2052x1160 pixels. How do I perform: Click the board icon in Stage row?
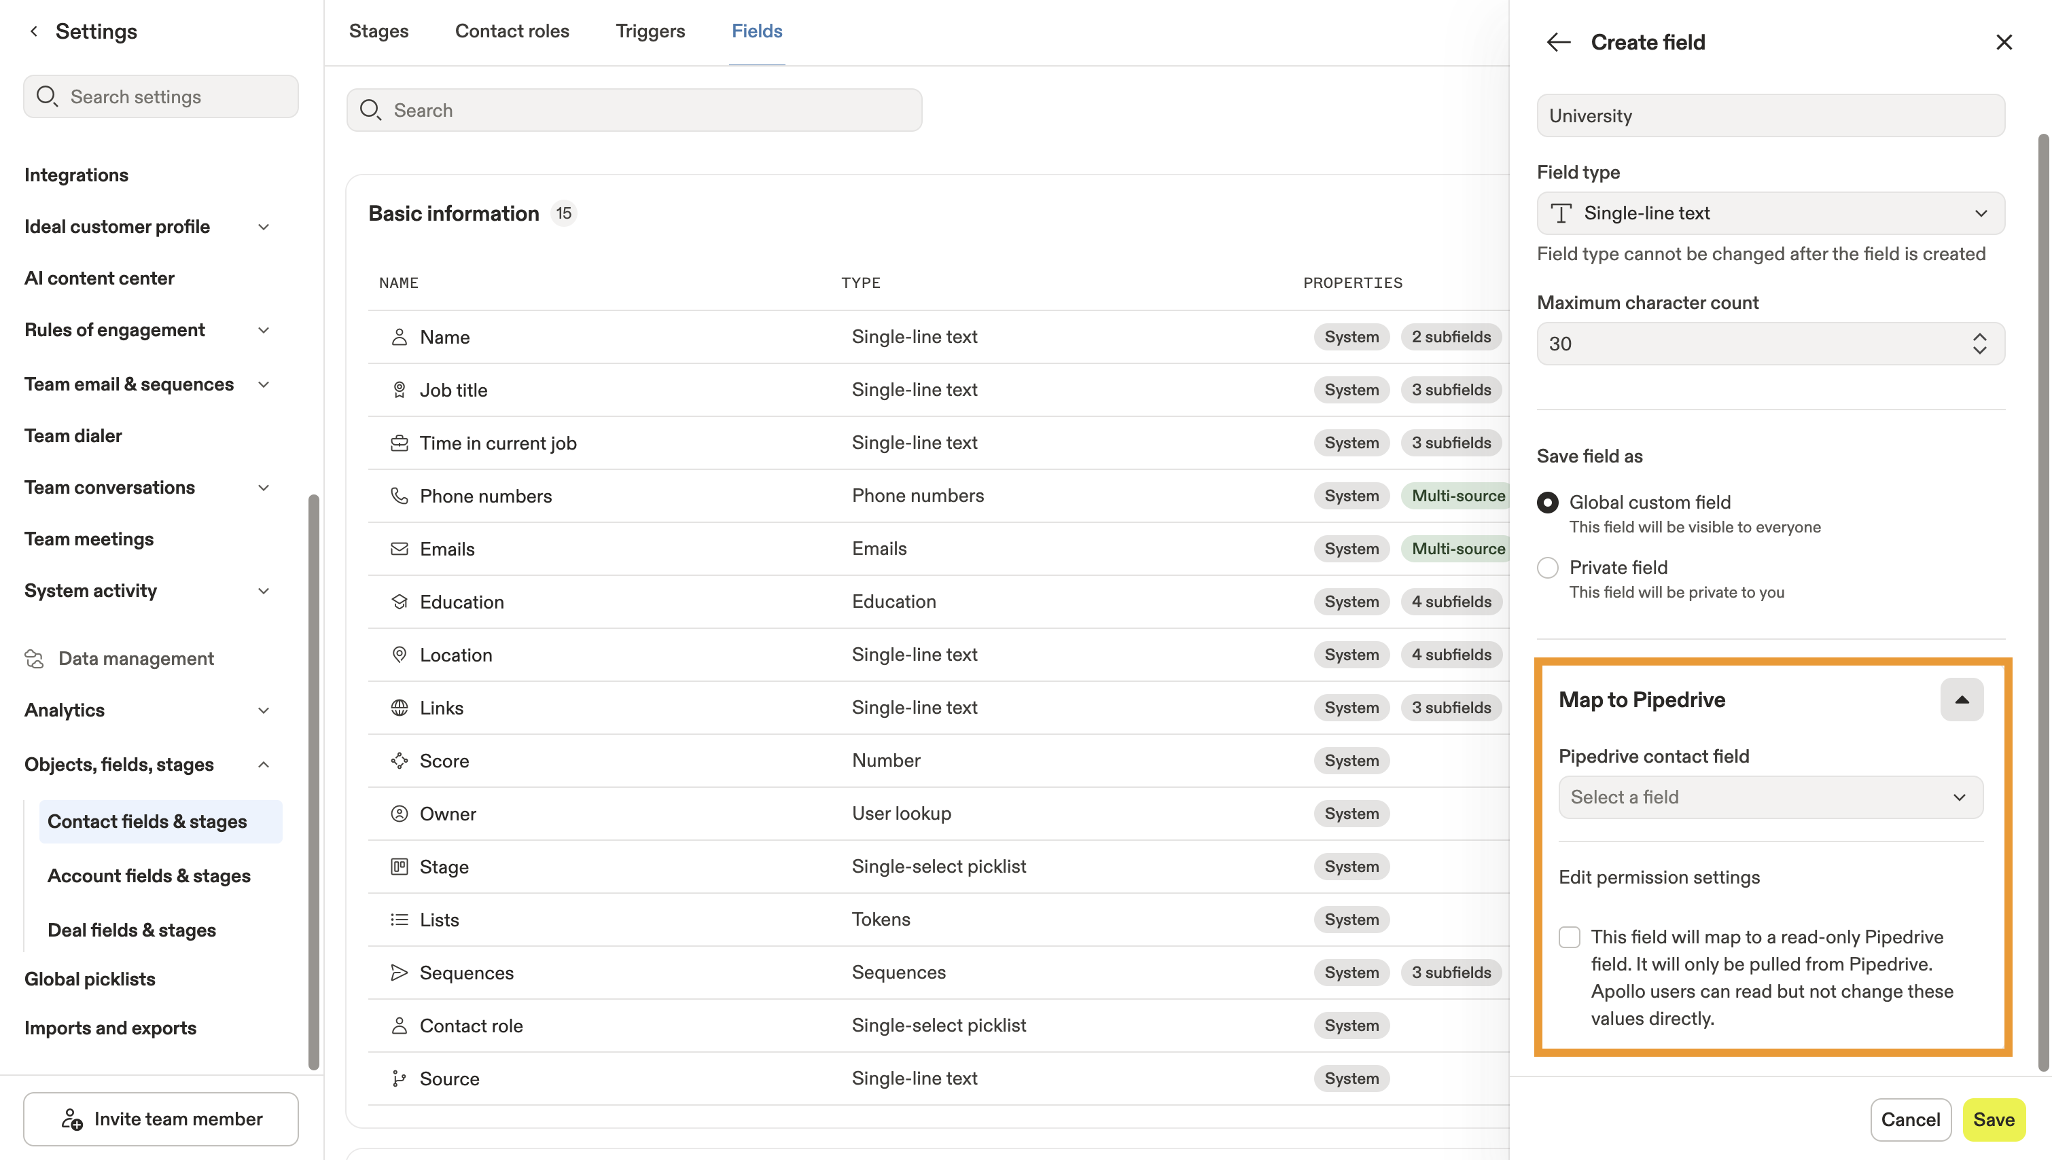pyautogui.click(x=400, y=867)
